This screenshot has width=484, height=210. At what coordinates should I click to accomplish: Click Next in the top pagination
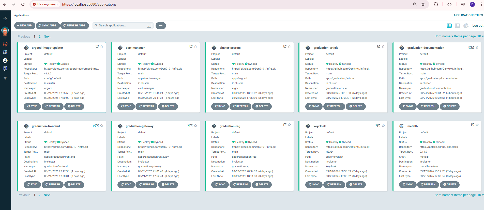[47, 37]
